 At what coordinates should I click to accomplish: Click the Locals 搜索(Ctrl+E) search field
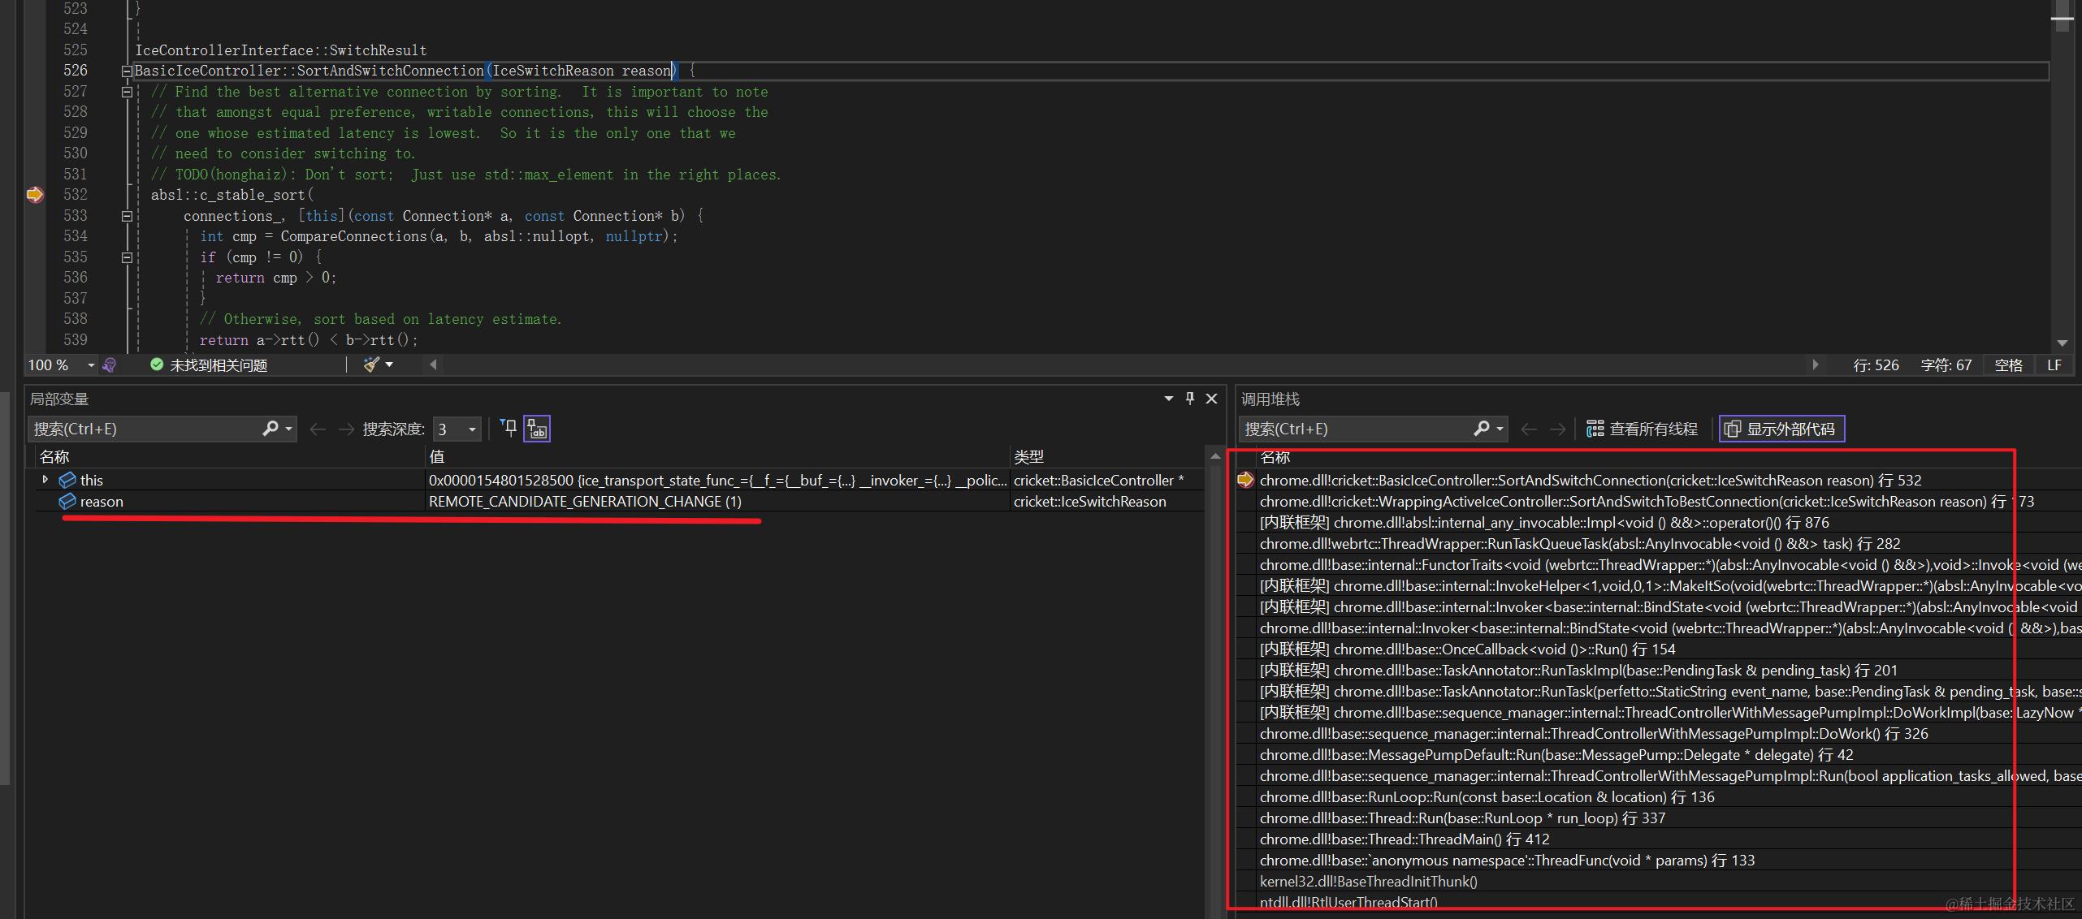pyautogui.click(x=146, y=429)
